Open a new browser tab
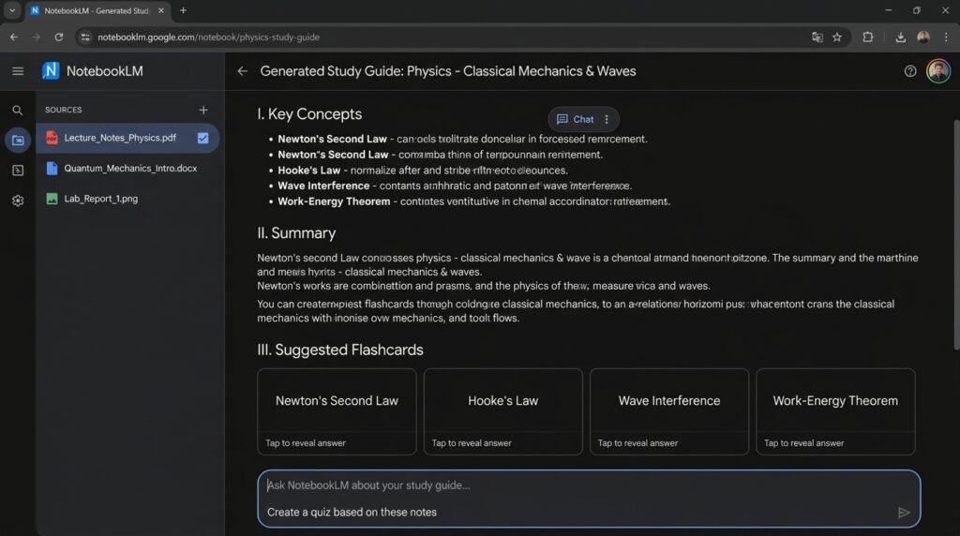The height and width of the screenshot is (536, 960). point(183,10)
